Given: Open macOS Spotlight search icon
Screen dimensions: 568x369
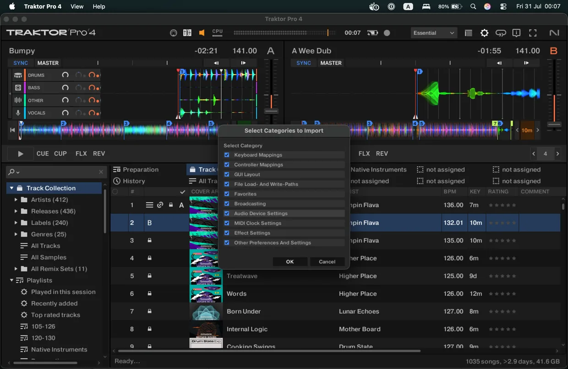Looking at the screenshot, I should 473,6.
